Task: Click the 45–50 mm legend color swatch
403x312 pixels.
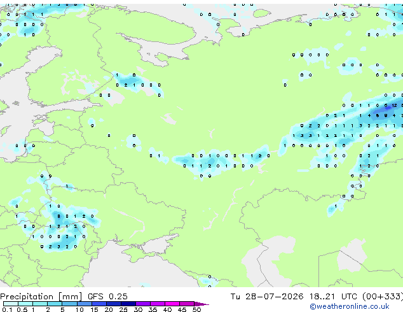Action: (x=187, y=304)
